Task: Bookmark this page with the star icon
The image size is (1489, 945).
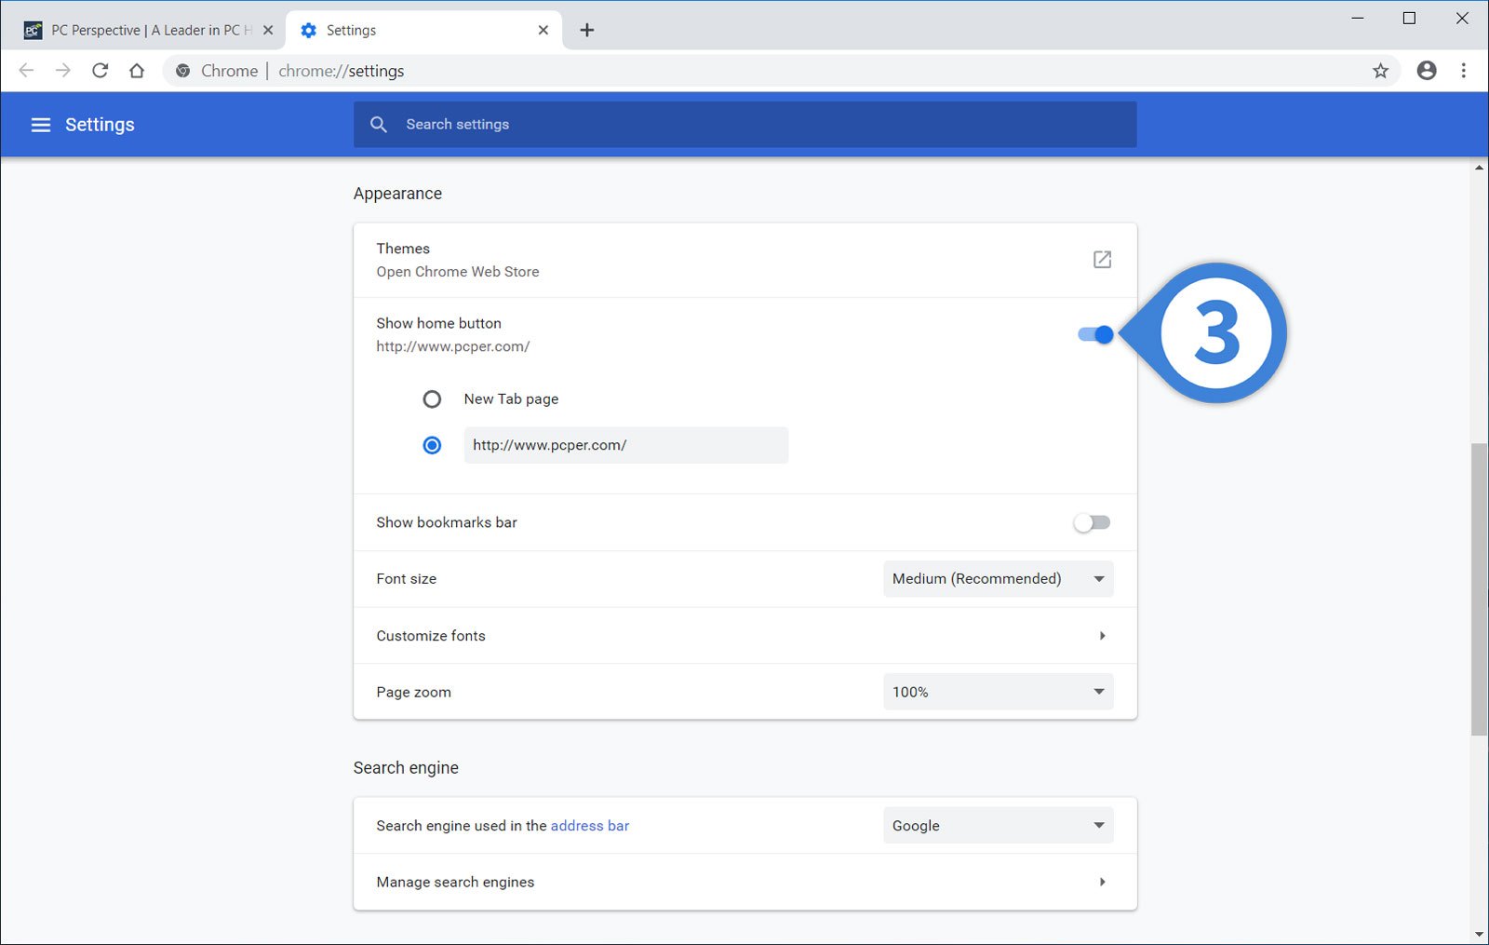Action: point(1381,70)
